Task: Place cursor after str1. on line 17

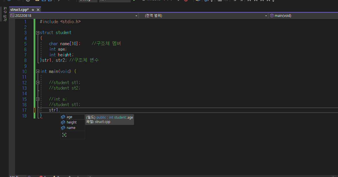Action: click(x=60, y=110)
